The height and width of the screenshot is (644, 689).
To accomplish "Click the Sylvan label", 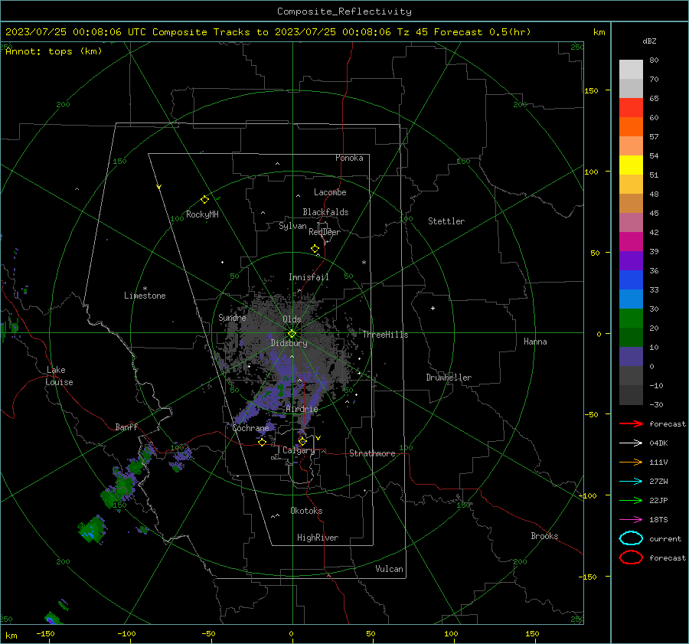I will (292, 226).
